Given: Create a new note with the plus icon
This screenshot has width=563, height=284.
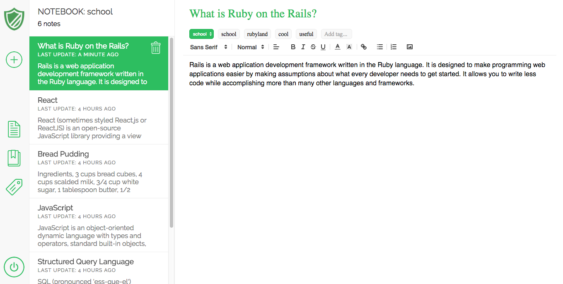Looking at the screenshot, I should point(14,60).
